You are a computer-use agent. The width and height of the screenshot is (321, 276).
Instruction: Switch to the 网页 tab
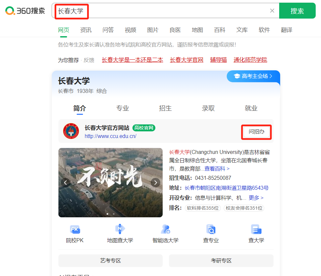(x=64, y=30)
